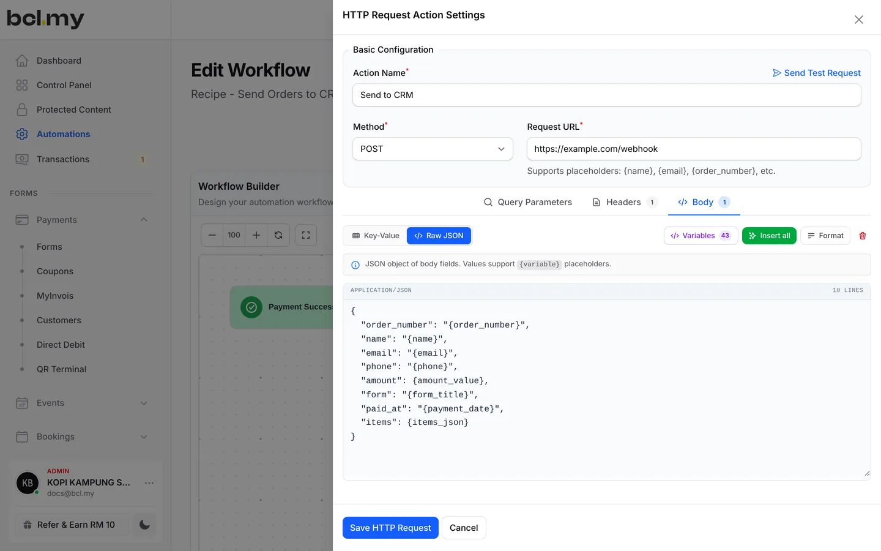Go to Forms in the sidebar

click(50, 247)
